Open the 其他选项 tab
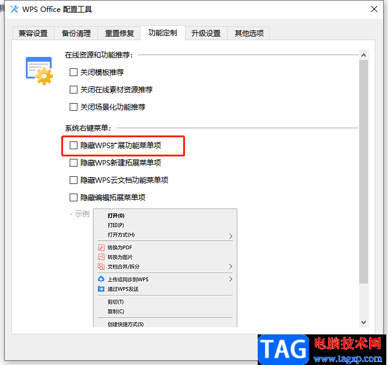This screenshot has height=365, width=388. (249, 33)
